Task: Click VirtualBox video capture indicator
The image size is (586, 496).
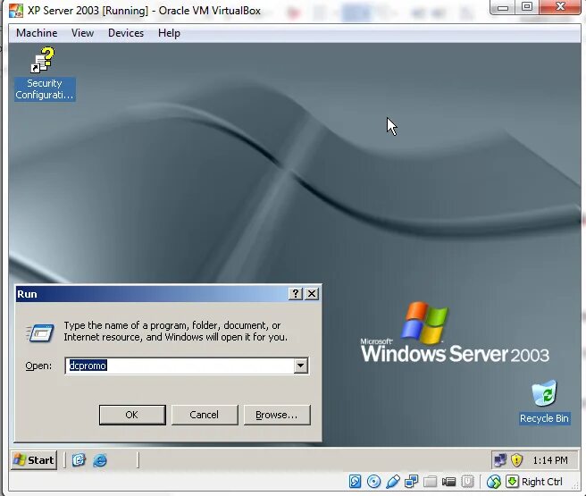Action: 448,482
